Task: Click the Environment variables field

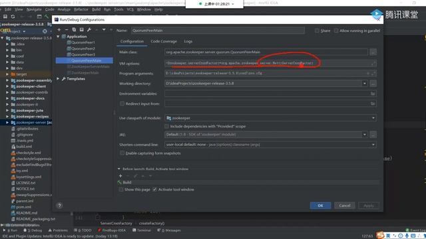Action: pos(270,94)
